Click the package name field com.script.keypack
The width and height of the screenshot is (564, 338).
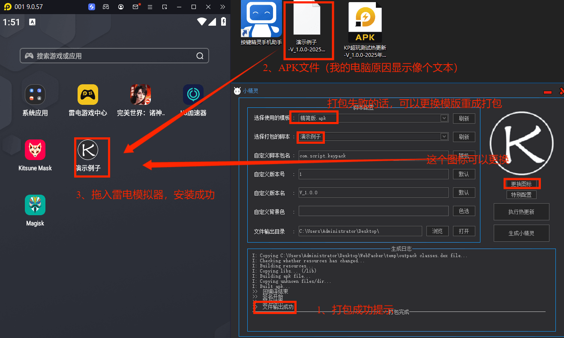(x=373, y=156)
